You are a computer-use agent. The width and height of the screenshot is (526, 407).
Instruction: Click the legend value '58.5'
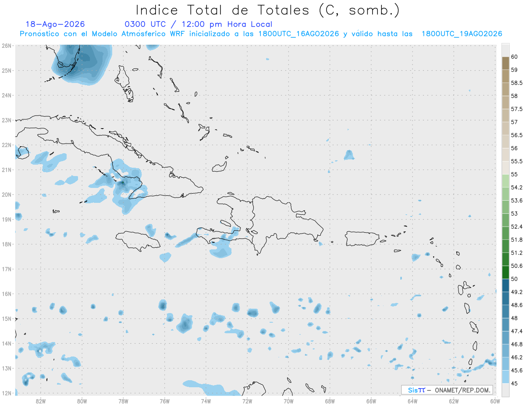(516, 83)
